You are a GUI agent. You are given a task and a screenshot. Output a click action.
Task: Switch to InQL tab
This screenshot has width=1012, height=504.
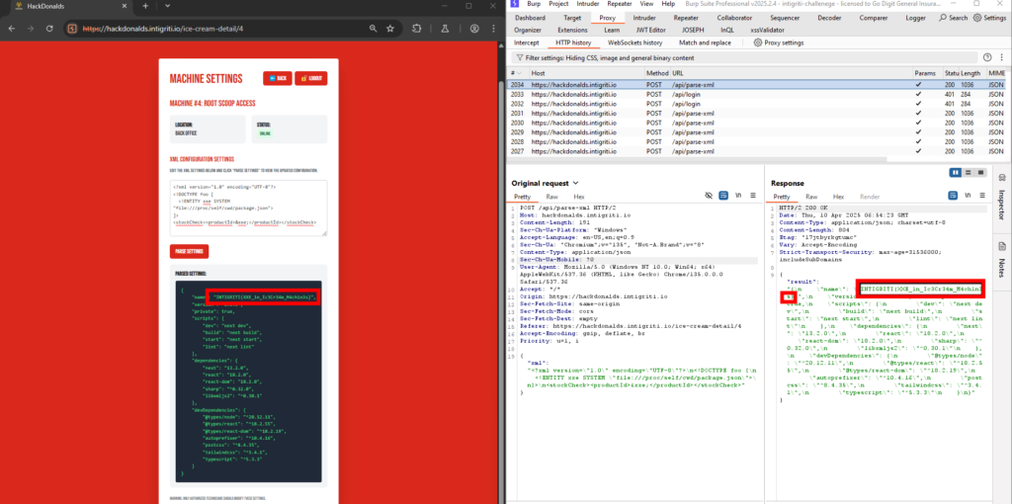(x=727, y=30)
